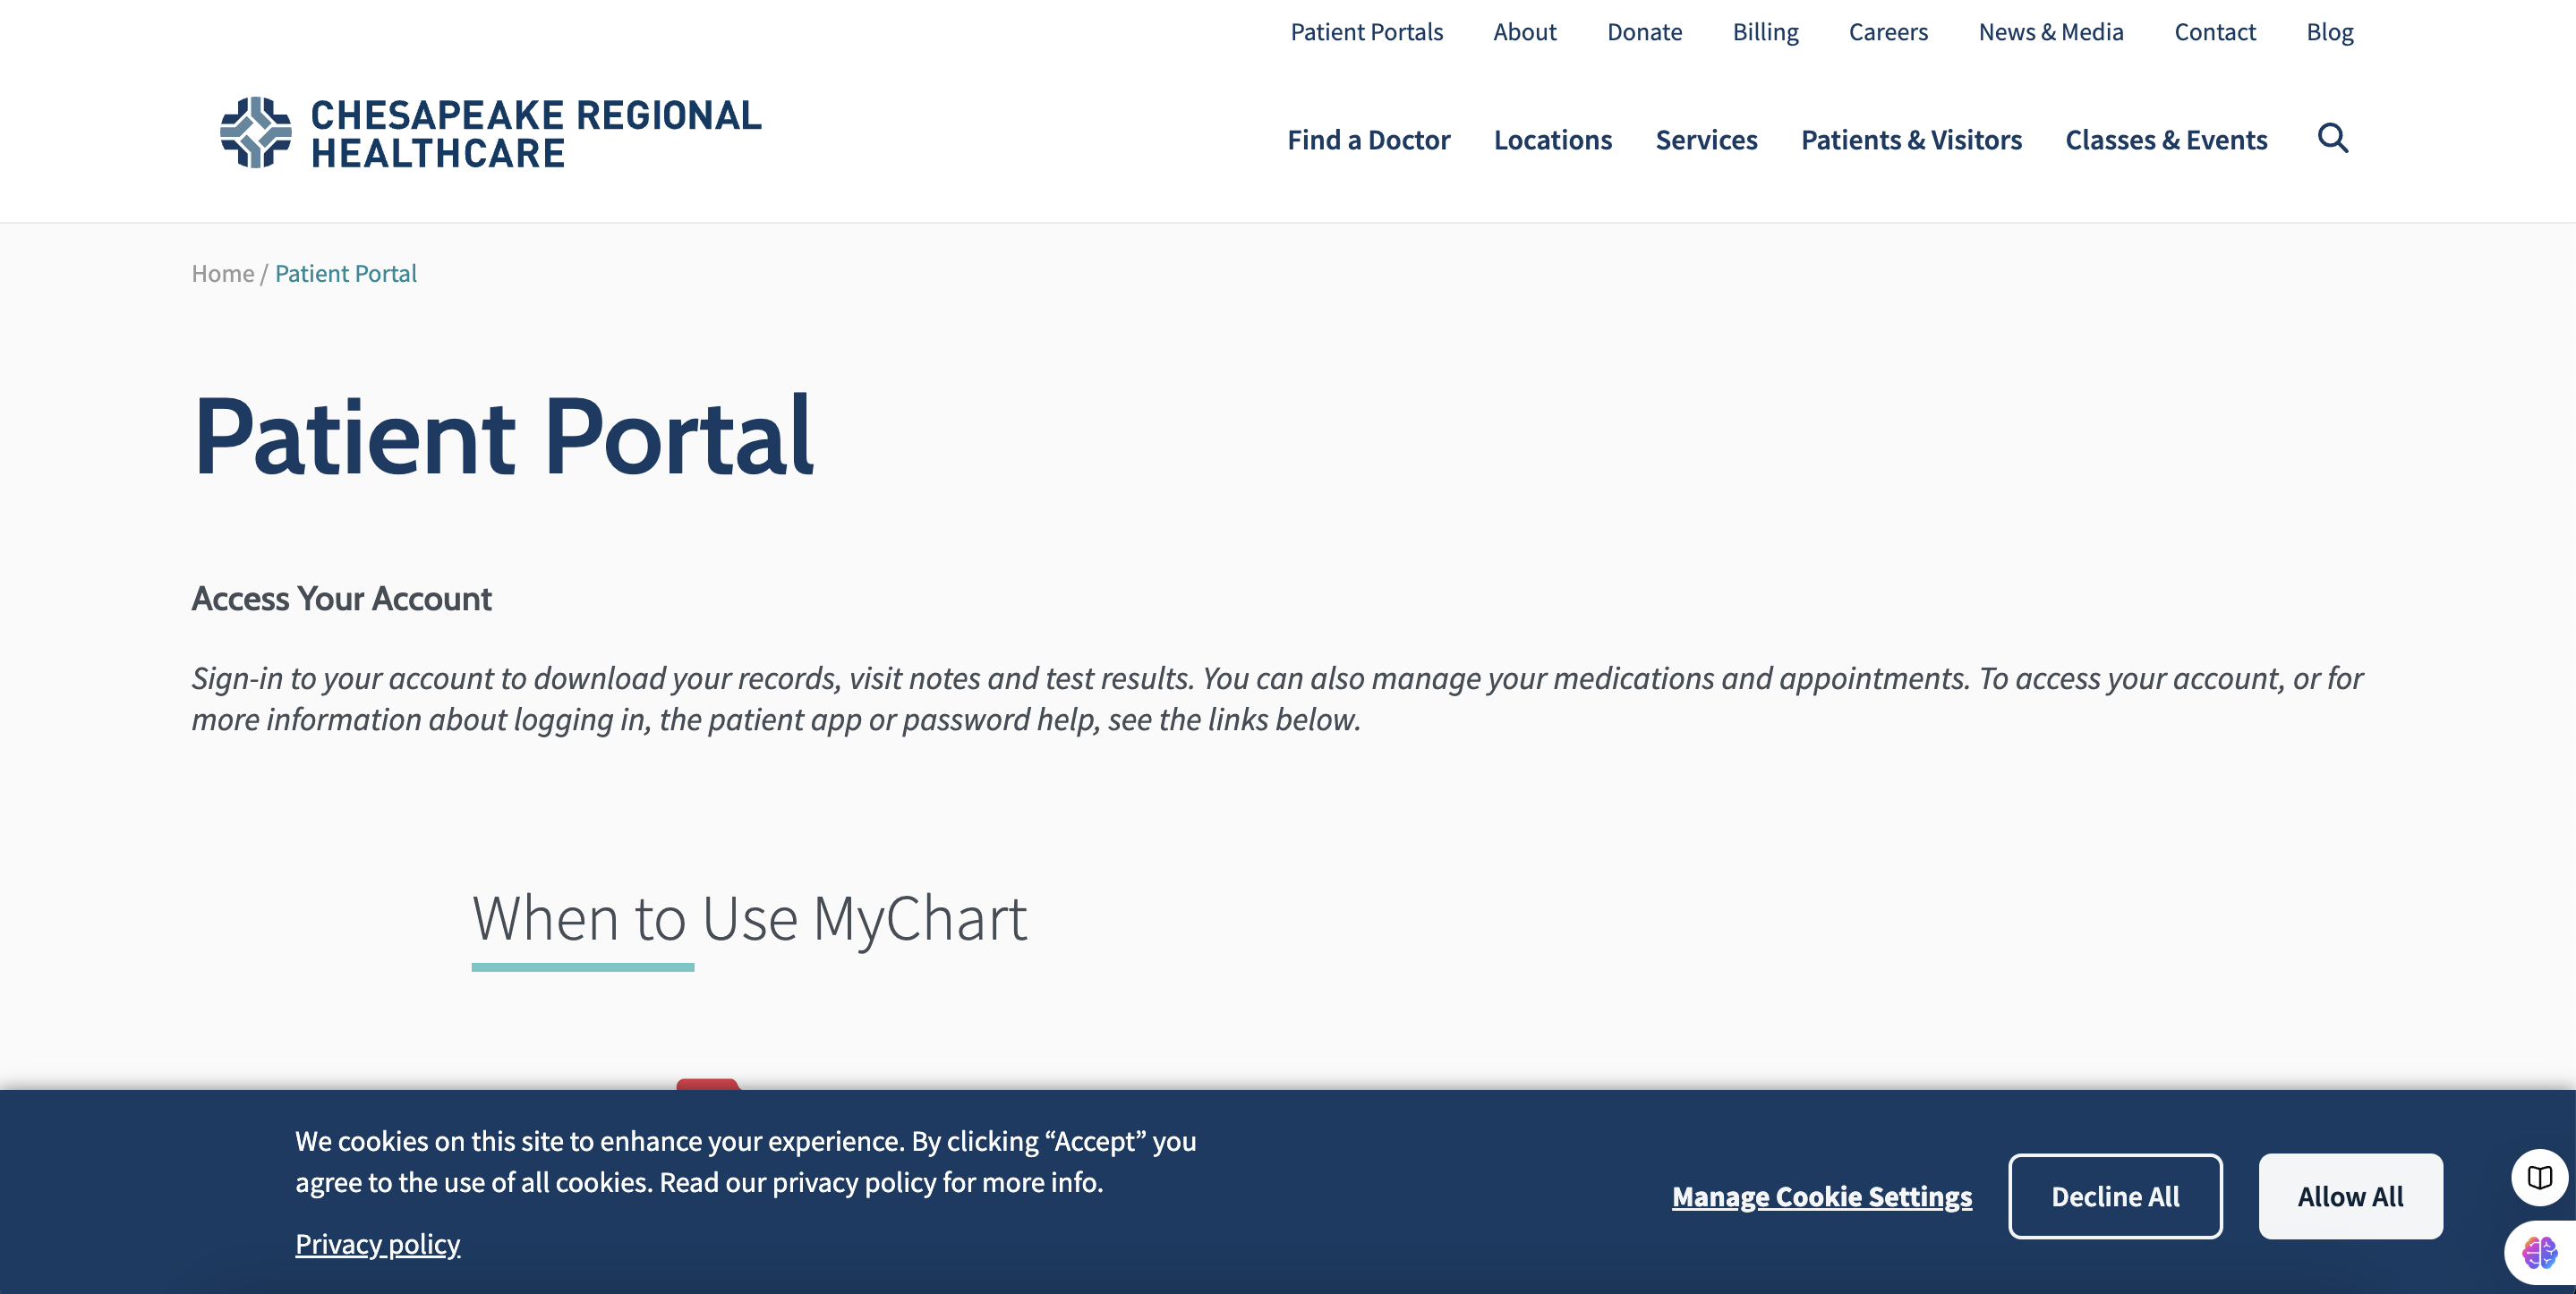Click the Allow All cookies button
This screenshot has height=1294, width=2576.
tap(2350, 1196)
